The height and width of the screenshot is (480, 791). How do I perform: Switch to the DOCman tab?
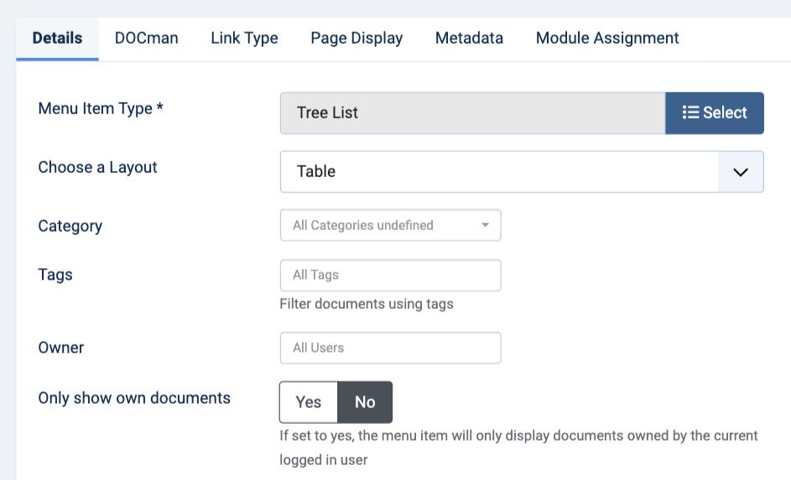pyautogui.click(x=146, y=39)
